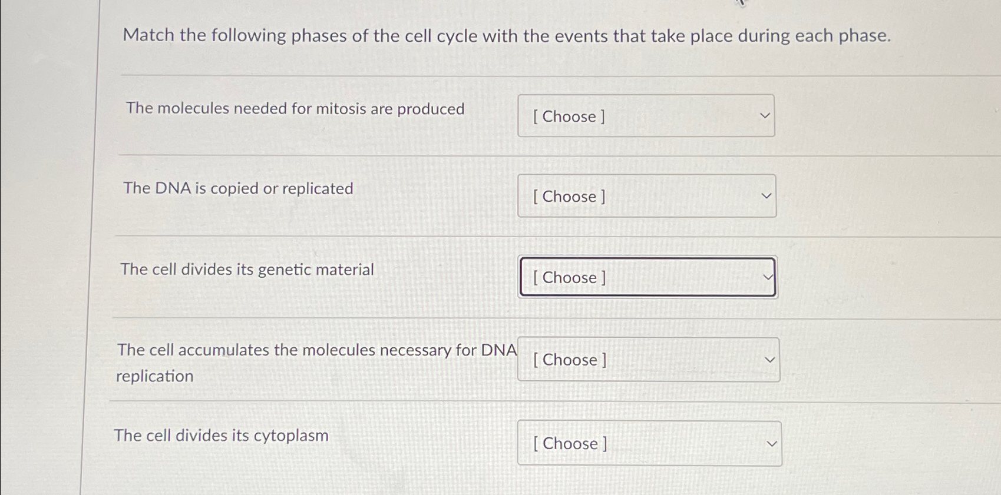Click the question title about cell cycle phases
Screen dimensions: 1001x495
[x=507, y=36]
